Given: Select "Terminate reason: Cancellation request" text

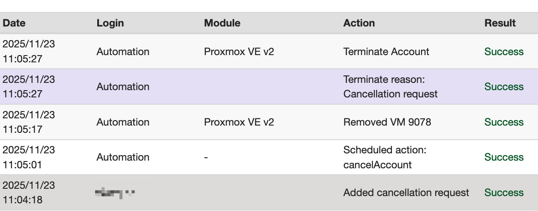Looking at the screenshot, I should [x=390, y=87].
